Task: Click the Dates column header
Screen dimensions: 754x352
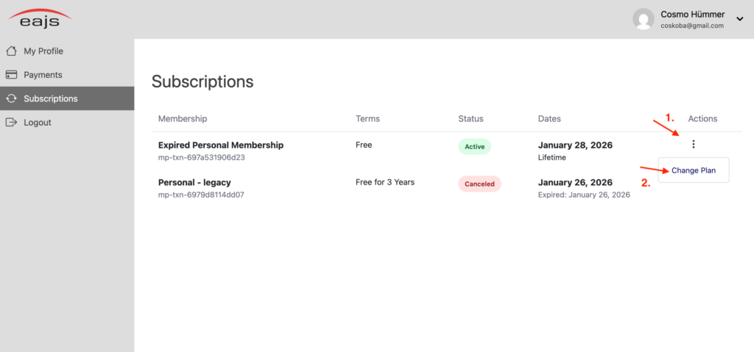Action: [x=549, y=118]
